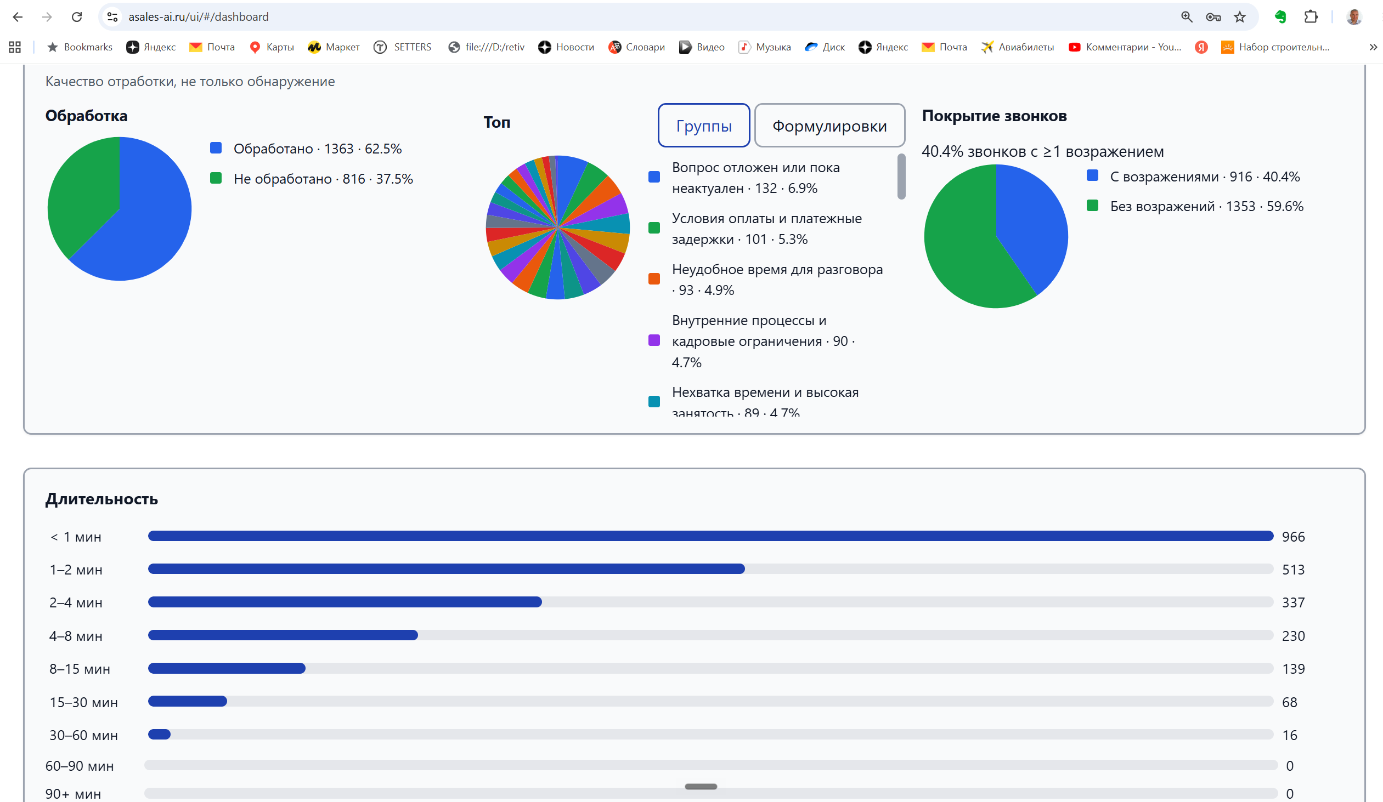1383x802 pixels.
Task: Open the user profile avatar
Action: click(x=1354, y=17)
